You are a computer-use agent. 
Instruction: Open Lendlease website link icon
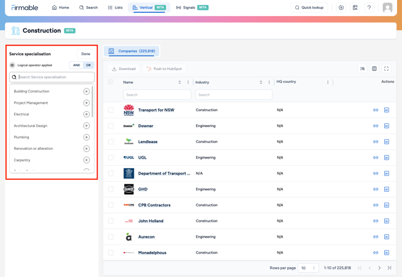pos(376,142)
